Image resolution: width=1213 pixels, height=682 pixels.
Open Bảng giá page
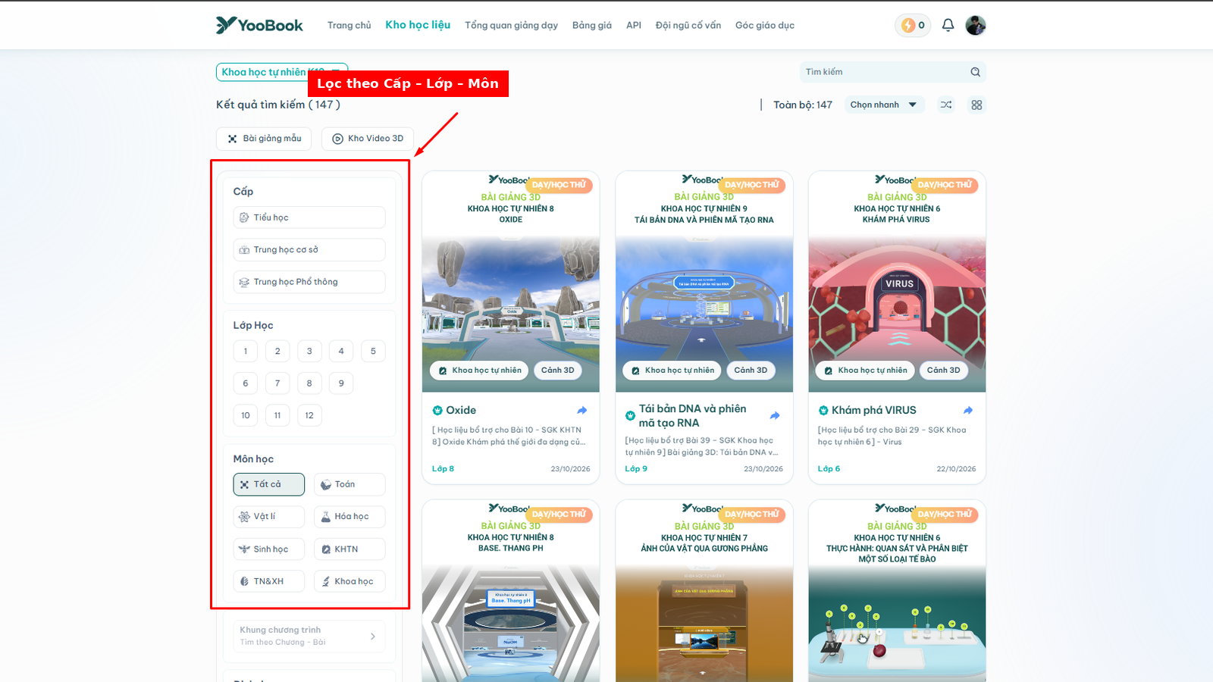click(592, 25)
